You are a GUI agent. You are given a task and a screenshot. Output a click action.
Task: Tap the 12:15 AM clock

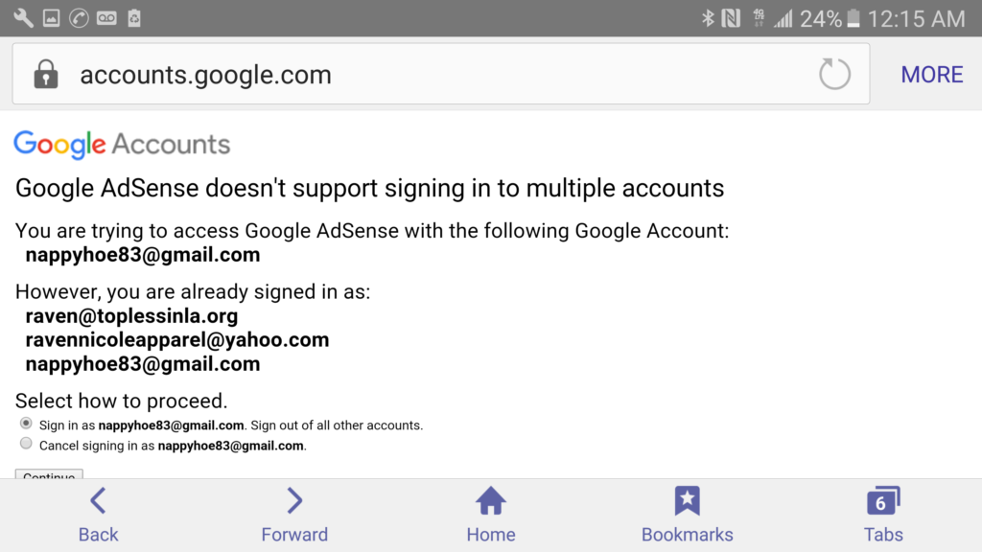coord(916,19)
